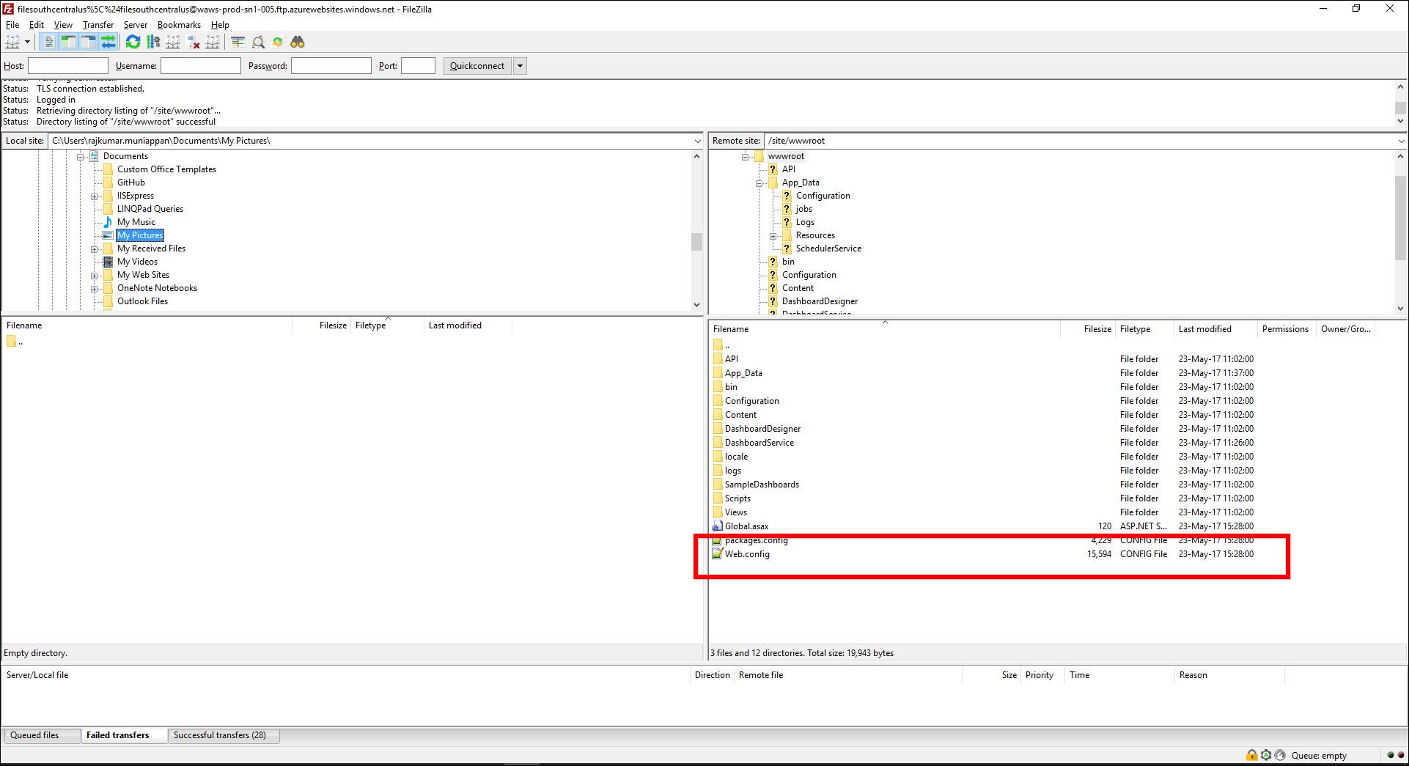This screenshot has height=766, width=1409.
Task: Sort remote files by Last modified
Action: pyautogui.click(x=1204, y=329)
